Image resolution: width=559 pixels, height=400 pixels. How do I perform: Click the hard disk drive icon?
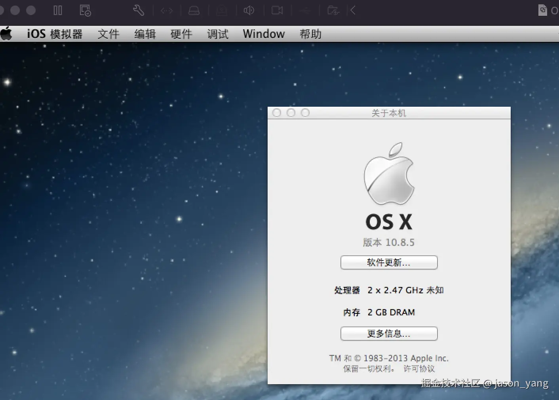(x=194, y=11)
